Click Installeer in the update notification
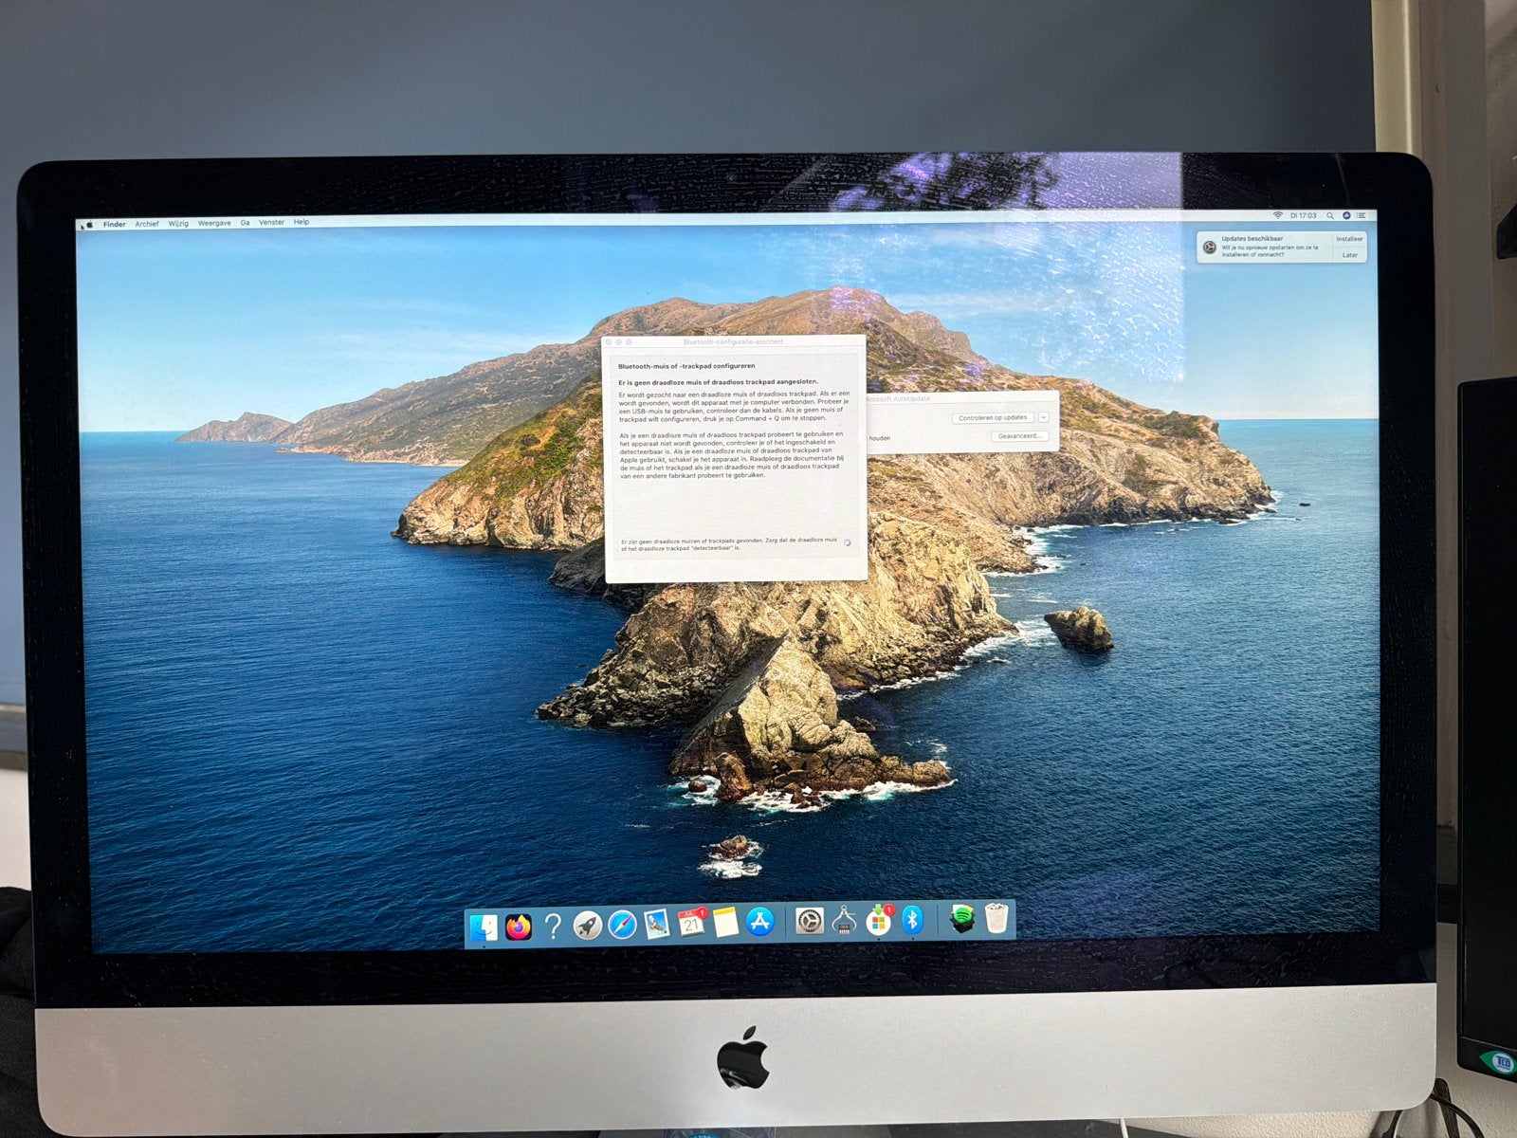Viewport: 1517px width, 1138px height. point(1349,239)
